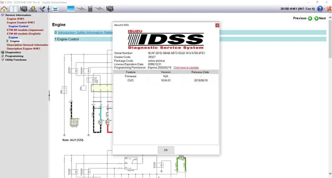Viewport: 332px width, 178px height.
Task: Click the vertical scrollbar thumb
Action: click(x=330, y=39)
